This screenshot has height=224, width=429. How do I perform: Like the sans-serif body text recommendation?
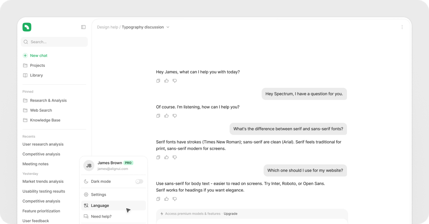pos(166,199)
